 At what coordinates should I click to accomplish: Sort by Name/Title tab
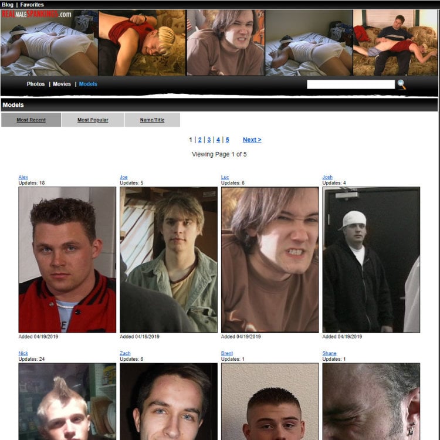pyautogui.click(x=152, y=120)
